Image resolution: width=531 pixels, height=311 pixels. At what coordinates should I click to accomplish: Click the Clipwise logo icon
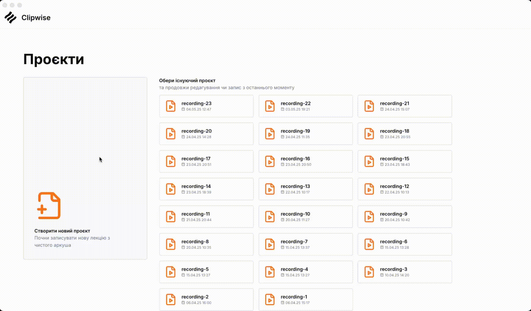(x=10, y=18)
